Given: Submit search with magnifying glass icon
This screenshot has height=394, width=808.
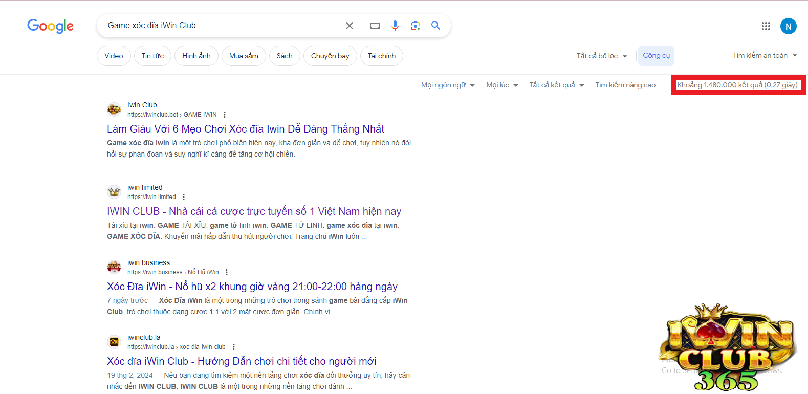Looking at the screenshot, I should pyautogui.click(x=436, y=26).
